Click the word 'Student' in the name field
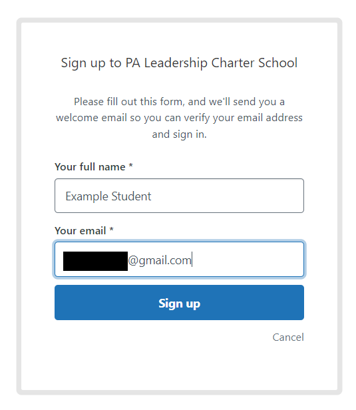Viewport: 356px width, 410px height. [132, 196]
